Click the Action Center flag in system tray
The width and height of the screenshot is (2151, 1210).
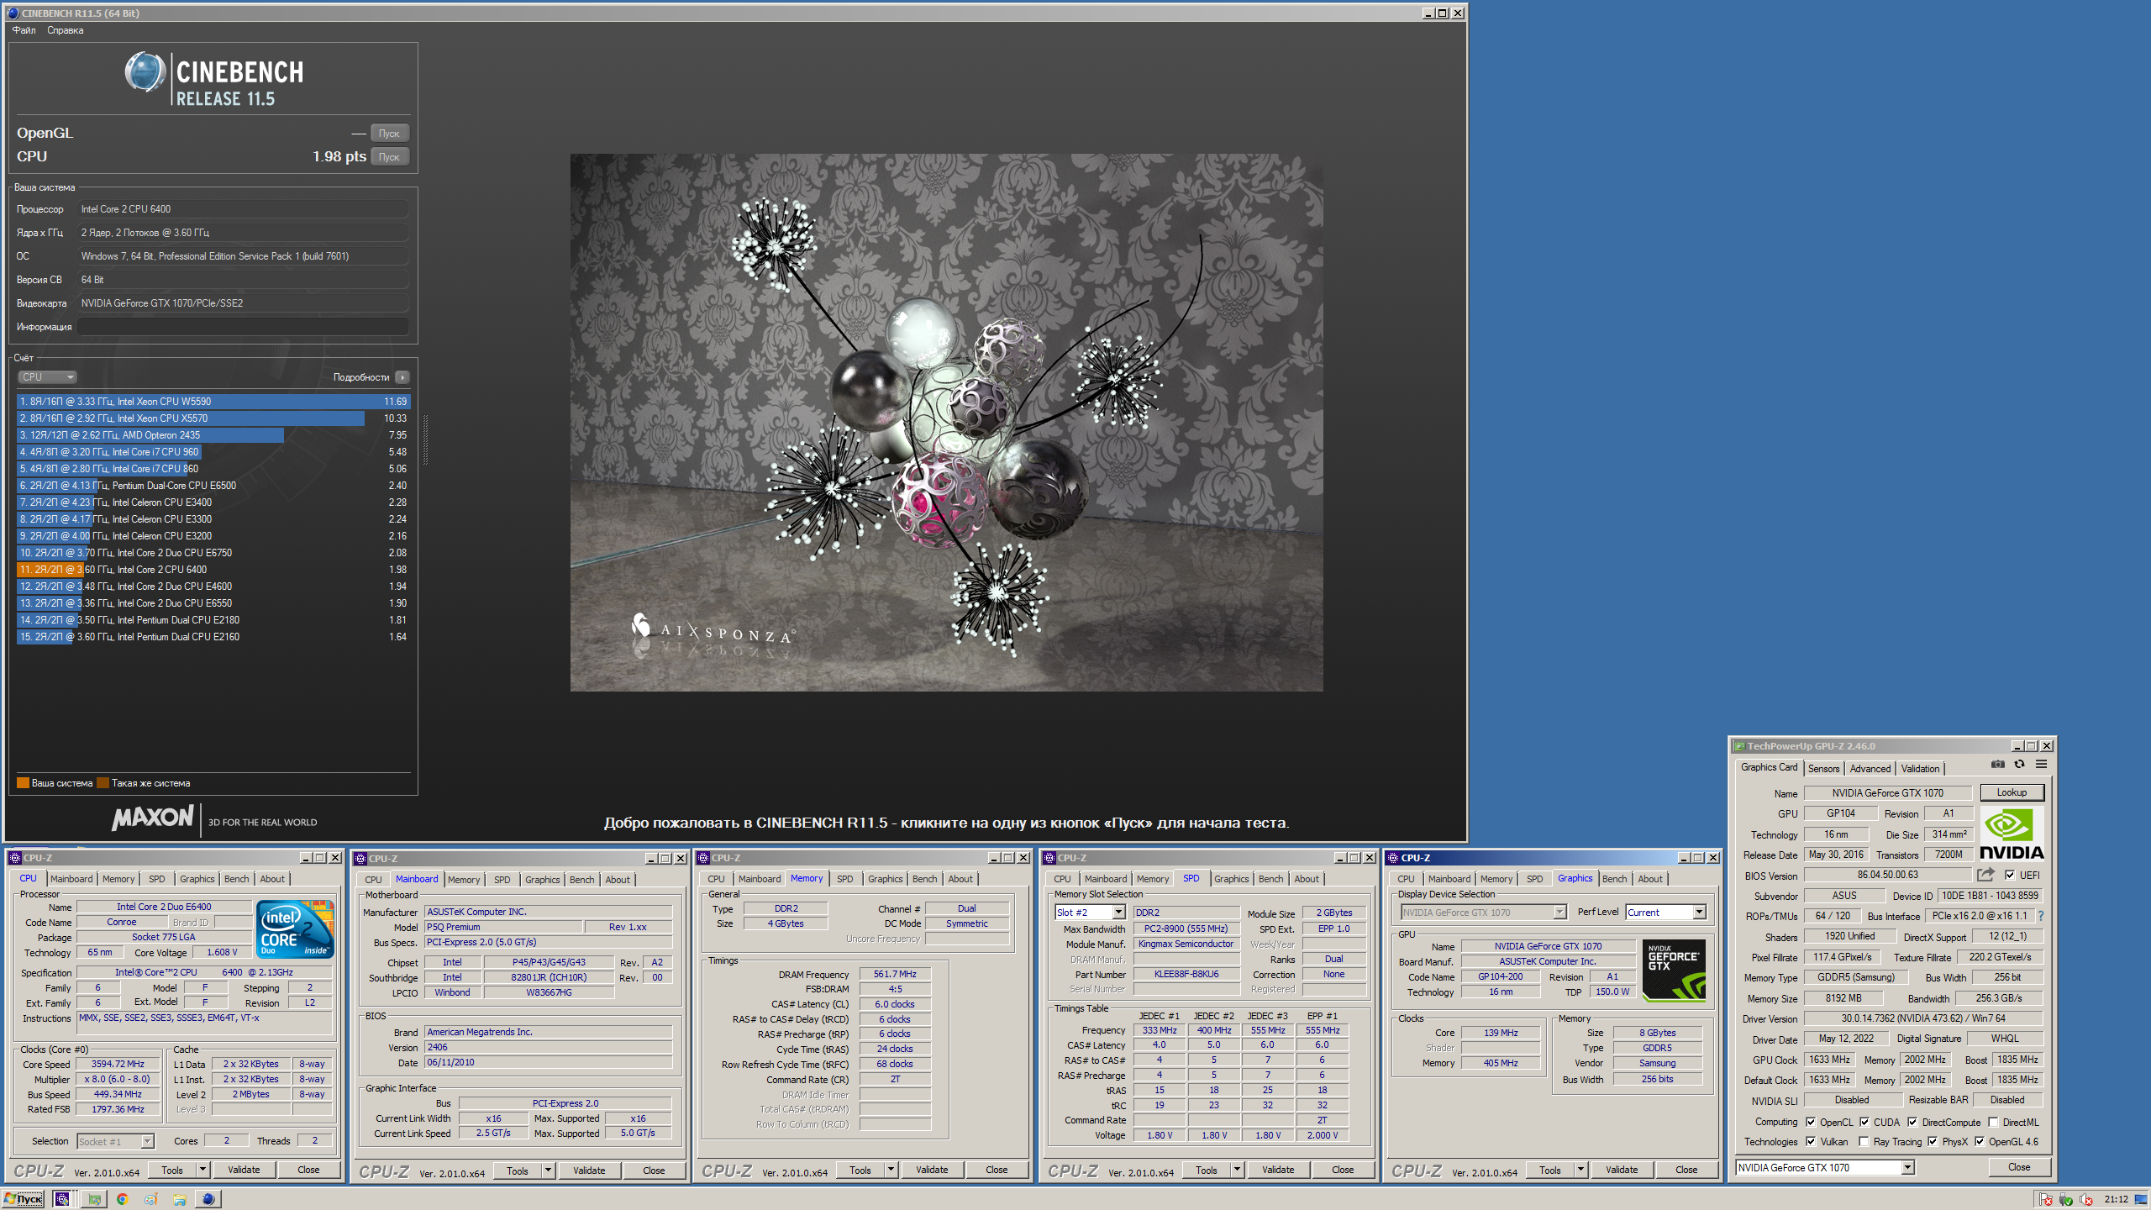click(x=2045, y=1200)
